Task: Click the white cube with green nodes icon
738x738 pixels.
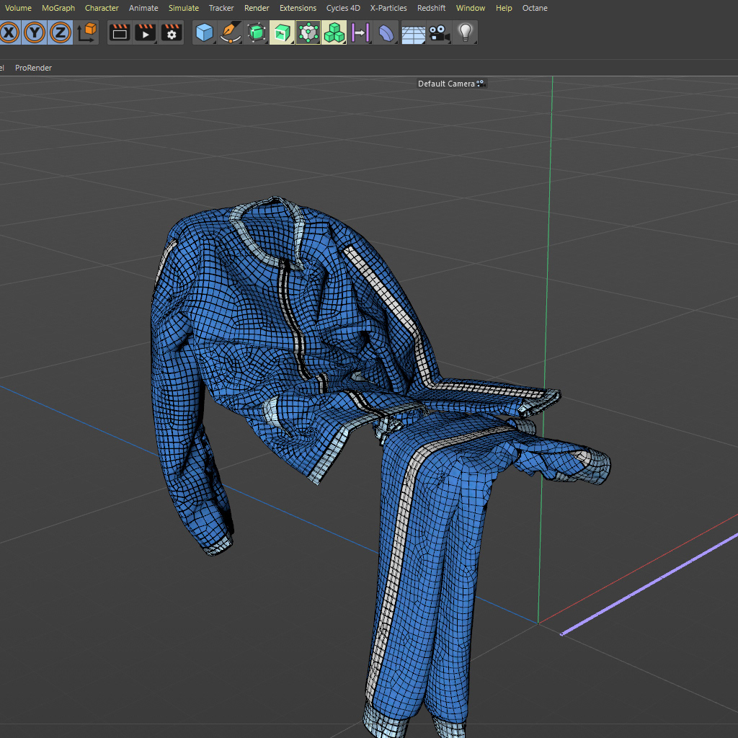Action: (x=308, y=32)
